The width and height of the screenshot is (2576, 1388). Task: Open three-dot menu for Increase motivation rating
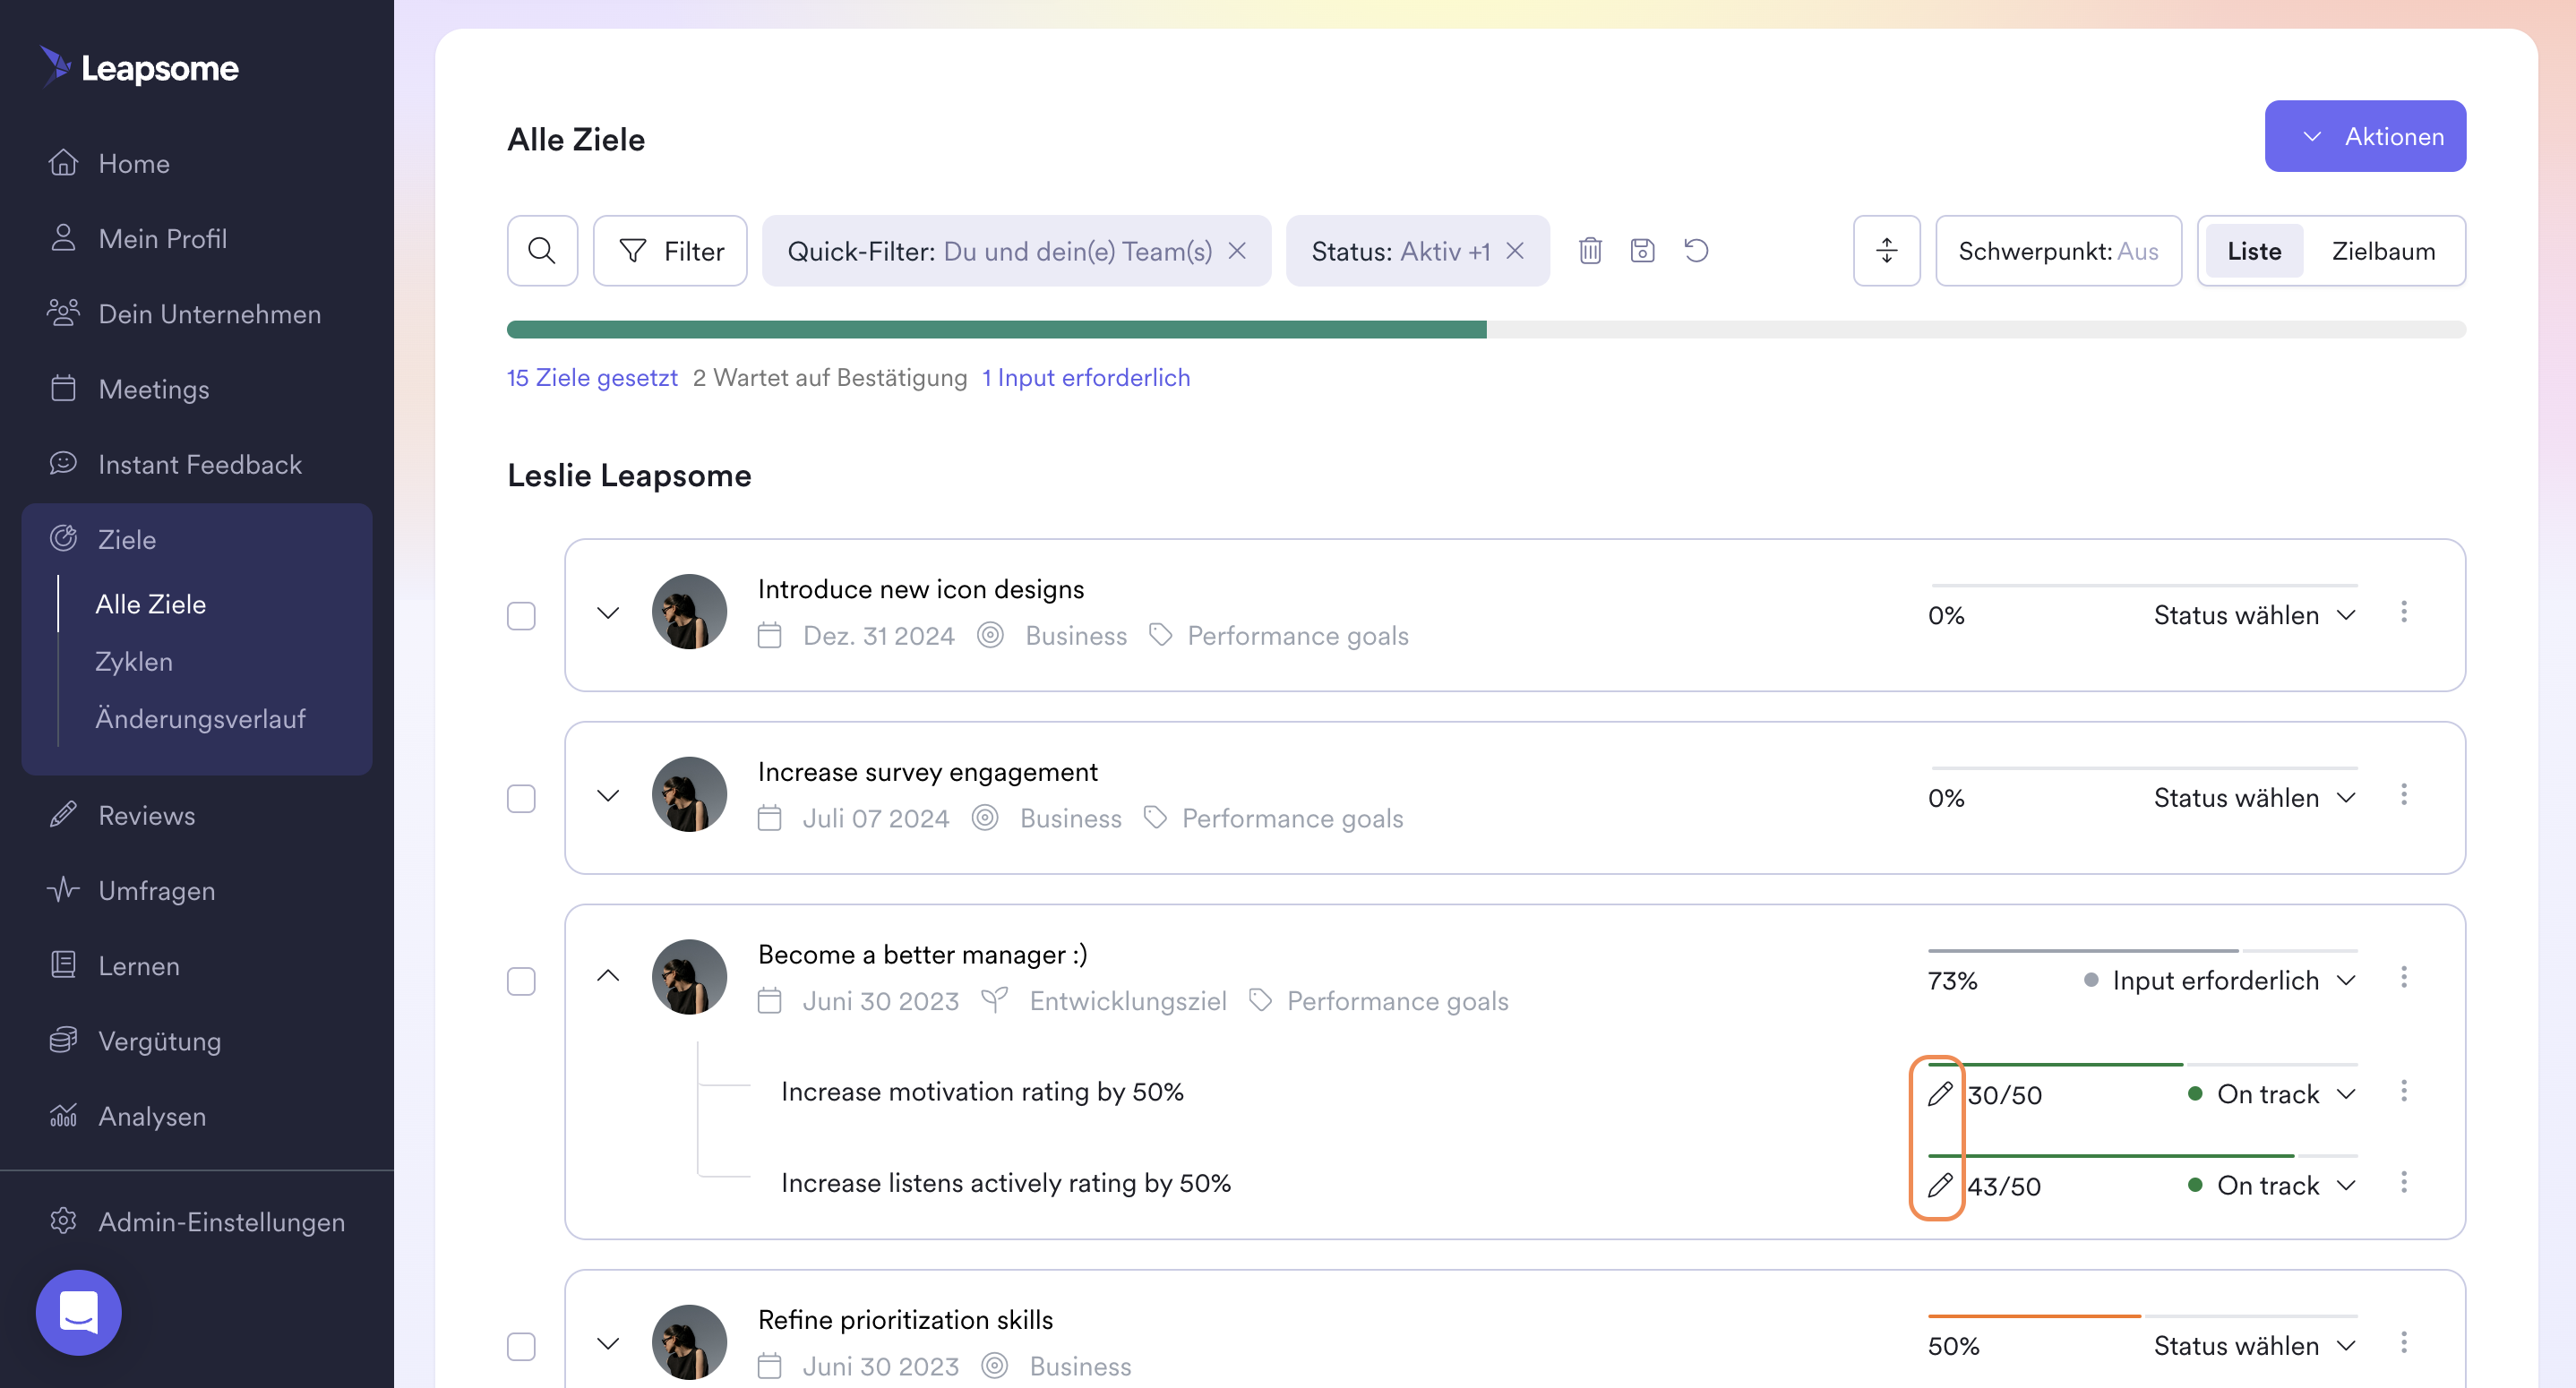[2404, 1091]
